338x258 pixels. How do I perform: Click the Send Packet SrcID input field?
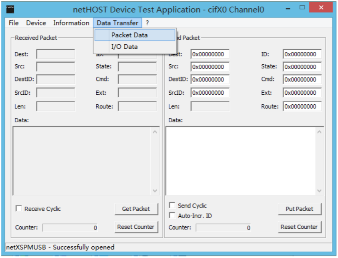pos(210,93)
